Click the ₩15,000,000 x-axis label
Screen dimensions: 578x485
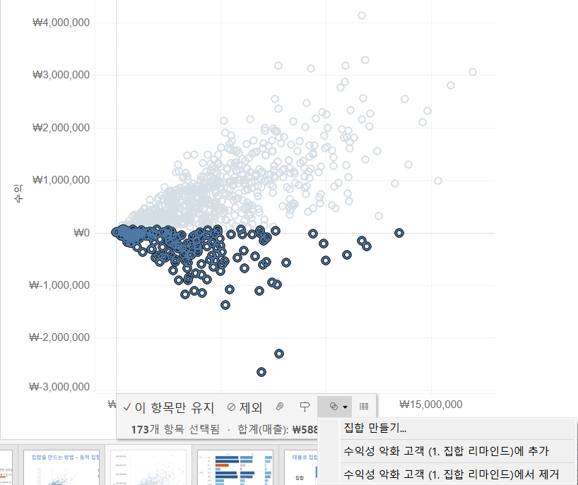tap(431, 405)
